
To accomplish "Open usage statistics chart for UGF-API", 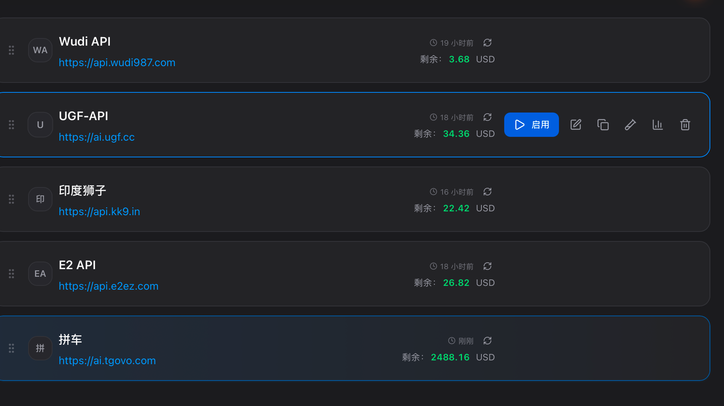I will point(658,125).
